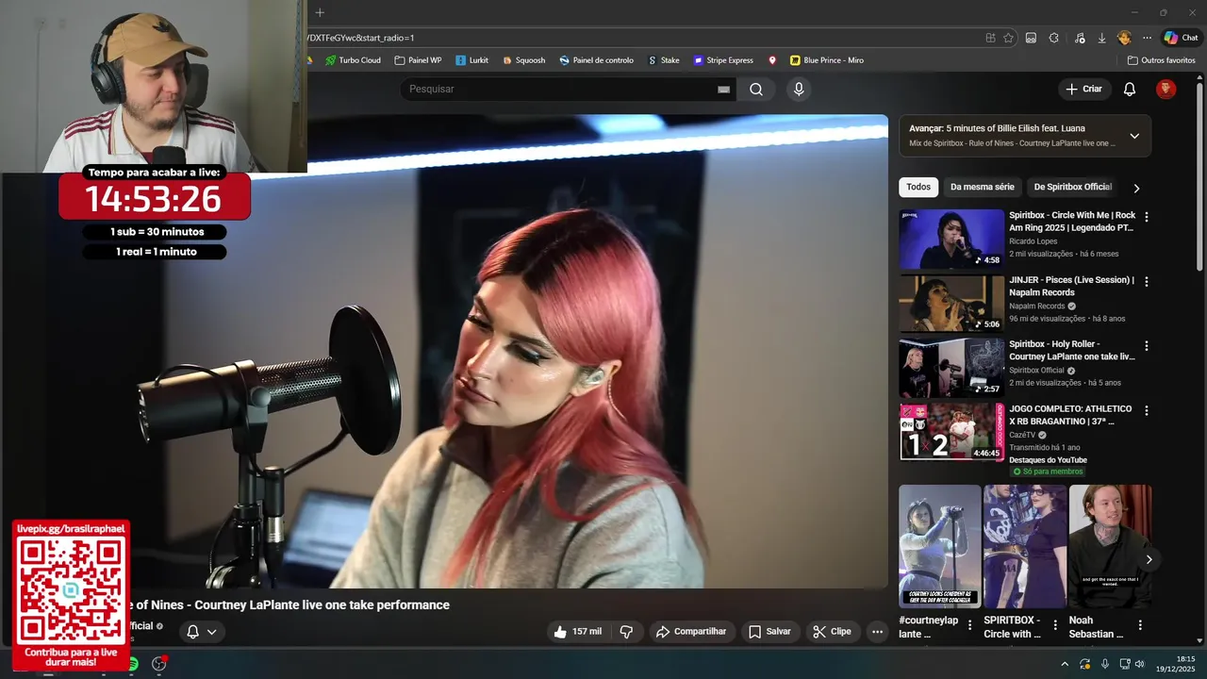This screenshot has height=679, width=1207.
Task: Select the De Spiritbox Official chip
Action: [x=1073, y=187]
